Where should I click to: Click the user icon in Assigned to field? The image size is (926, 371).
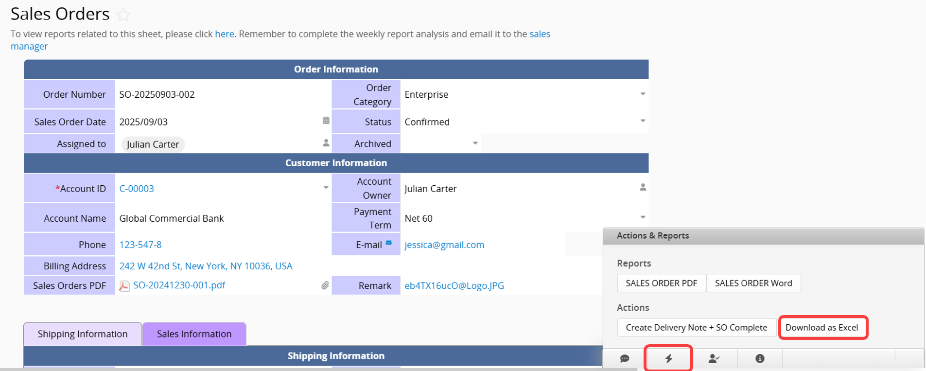[x=326, y=143]
